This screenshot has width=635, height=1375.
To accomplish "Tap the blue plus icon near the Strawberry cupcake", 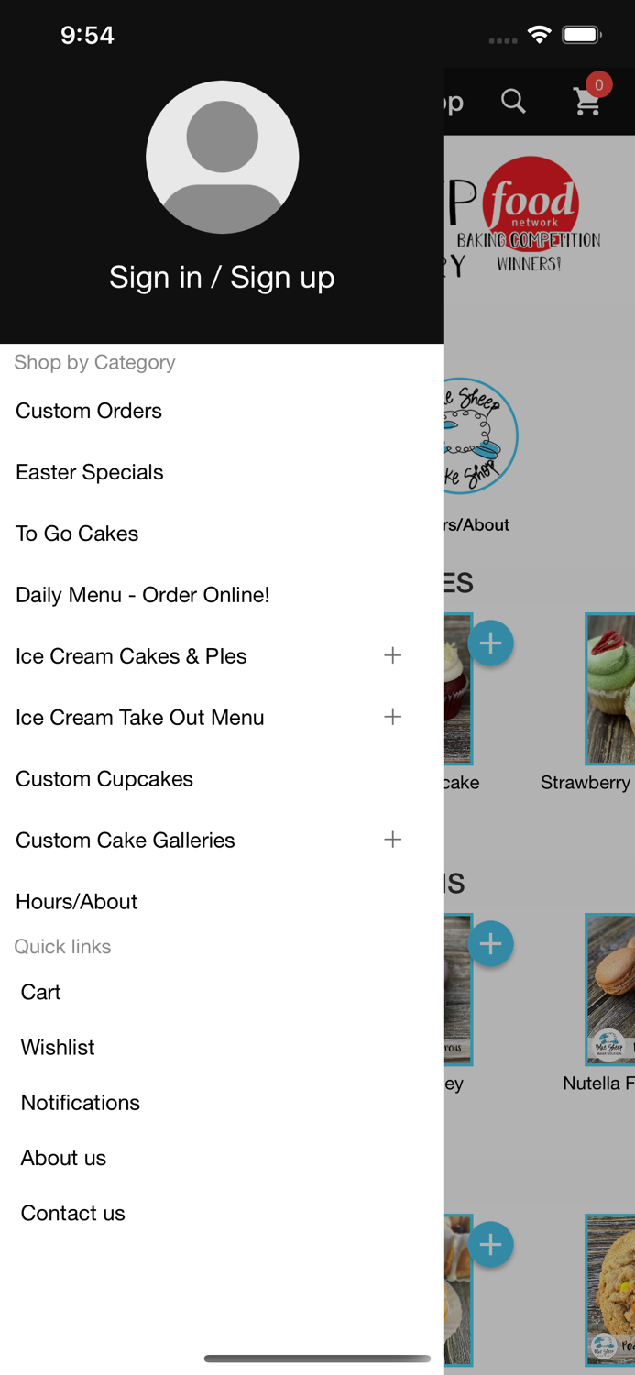I will coord(491,643).
